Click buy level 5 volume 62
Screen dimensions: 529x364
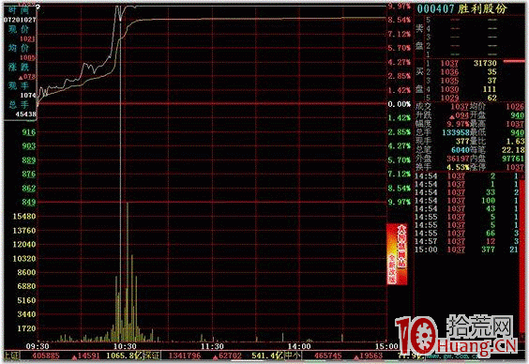pyautogui.click(x=491, y=98)
